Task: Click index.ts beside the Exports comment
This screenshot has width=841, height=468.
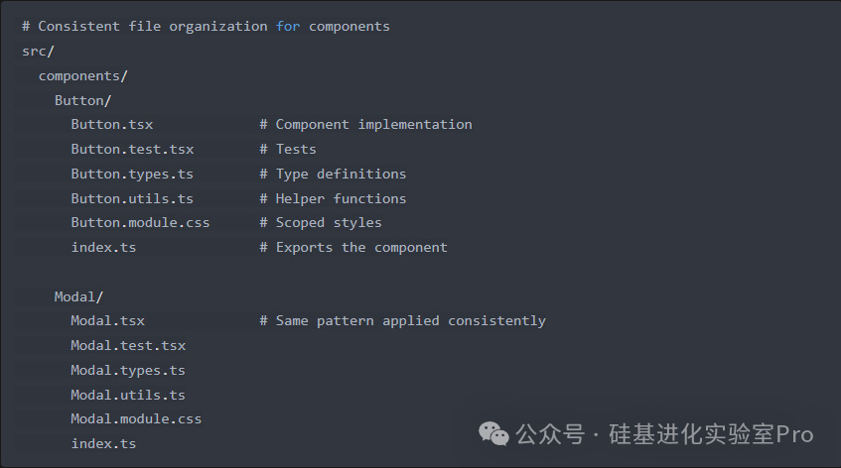Action: coord(103,247)
